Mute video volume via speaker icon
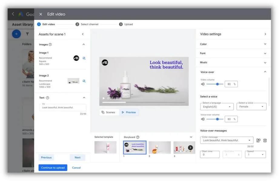The width and height of the screenshot is (279, 181). pyautogui.click(x=203, y=84)
